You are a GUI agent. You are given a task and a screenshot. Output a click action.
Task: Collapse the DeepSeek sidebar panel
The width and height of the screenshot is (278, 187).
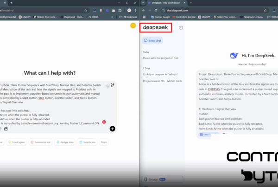pyautogui.click(x=181, y=28)
